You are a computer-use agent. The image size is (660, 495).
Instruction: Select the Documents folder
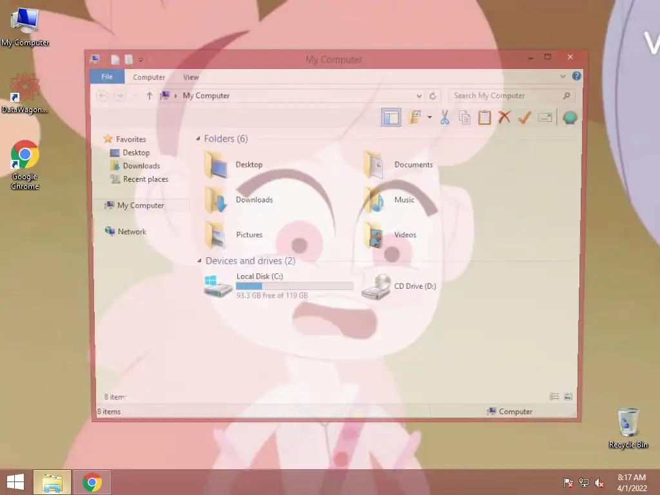click(398, 164)
